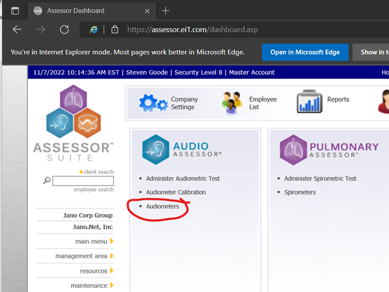Click Security Level 8 in header
This screenshot has width=389, height=292.
[x=198, y=72]
